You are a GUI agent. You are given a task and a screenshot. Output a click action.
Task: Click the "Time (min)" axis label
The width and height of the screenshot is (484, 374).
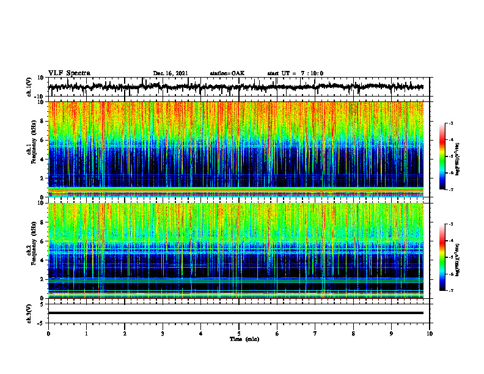point(244,339)
